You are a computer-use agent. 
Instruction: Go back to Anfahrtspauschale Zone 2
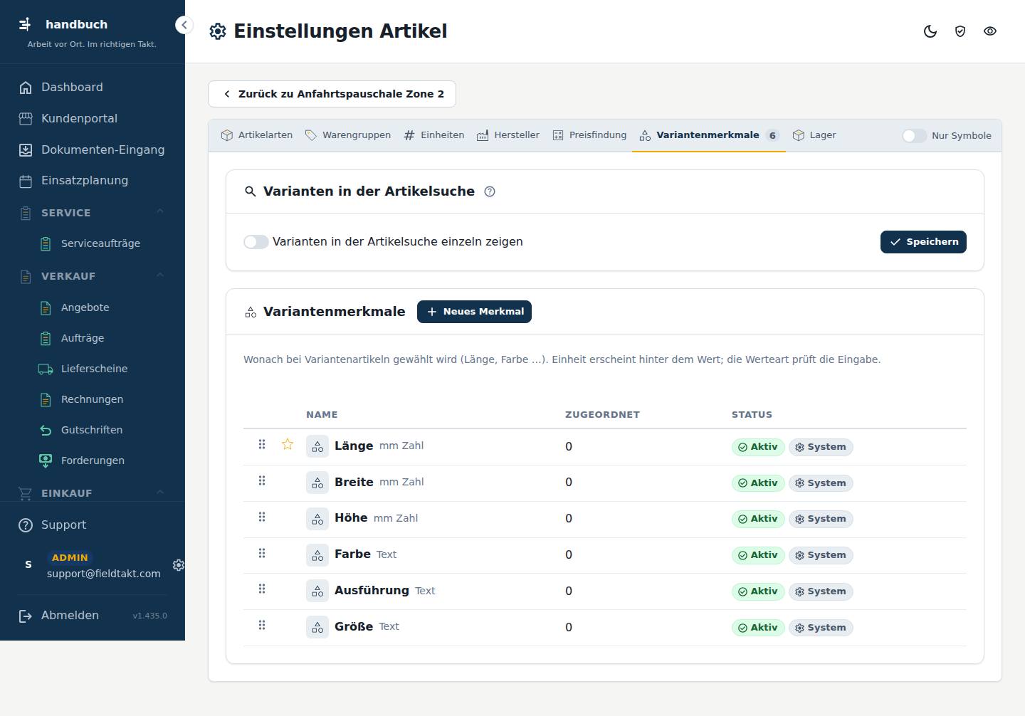point(332,94)
